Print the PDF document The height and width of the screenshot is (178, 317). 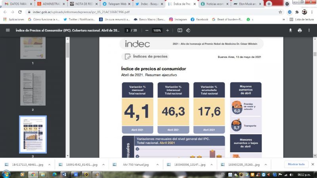300,30
